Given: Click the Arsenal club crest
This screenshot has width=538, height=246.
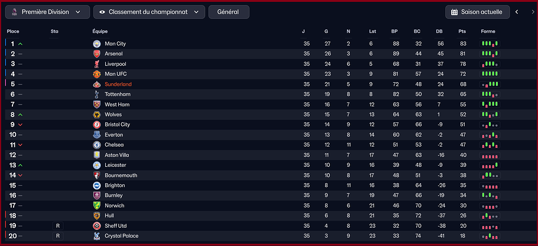Looking at the screenshot, I should point(96,54).
